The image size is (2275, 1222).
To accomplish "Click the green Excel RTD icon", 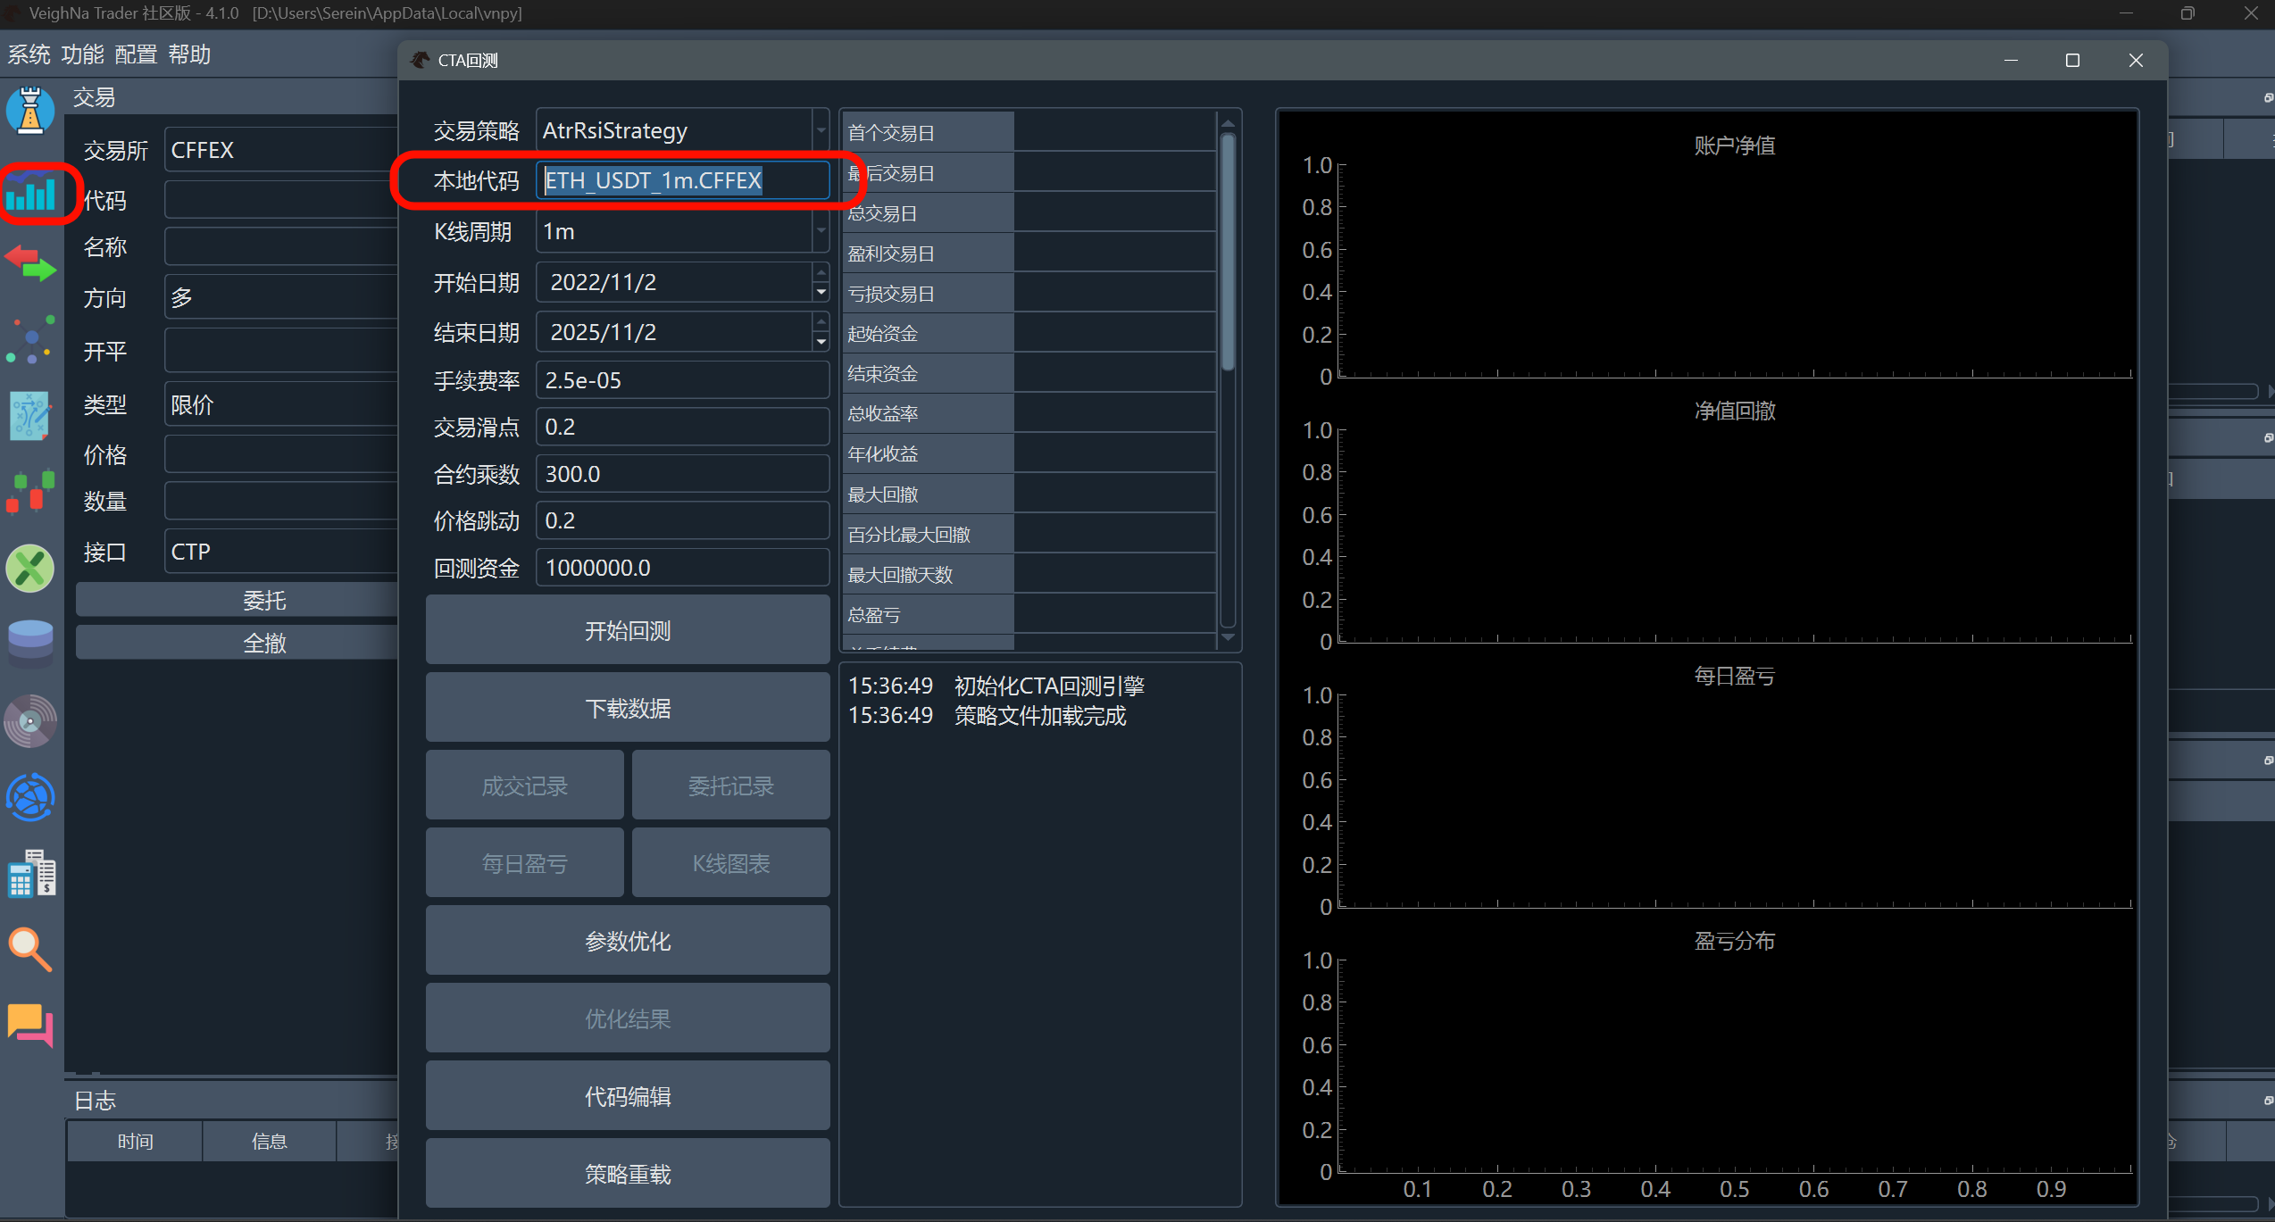I will pos(30,569).
